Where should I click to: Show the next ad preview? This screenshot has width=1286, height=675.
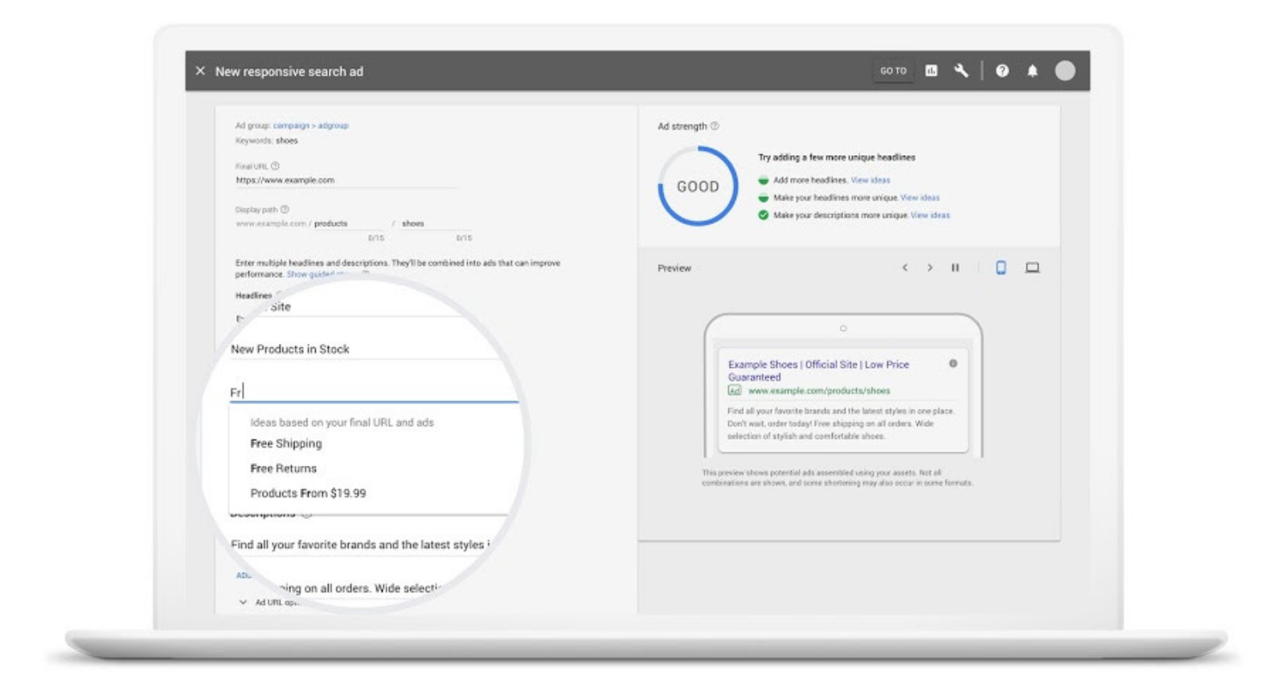(x=930, y=268)
